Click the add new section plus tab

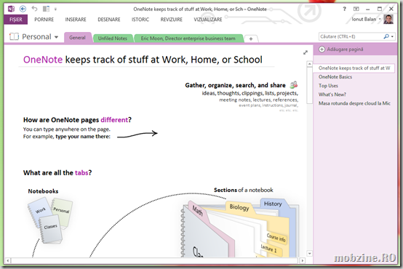251,39
